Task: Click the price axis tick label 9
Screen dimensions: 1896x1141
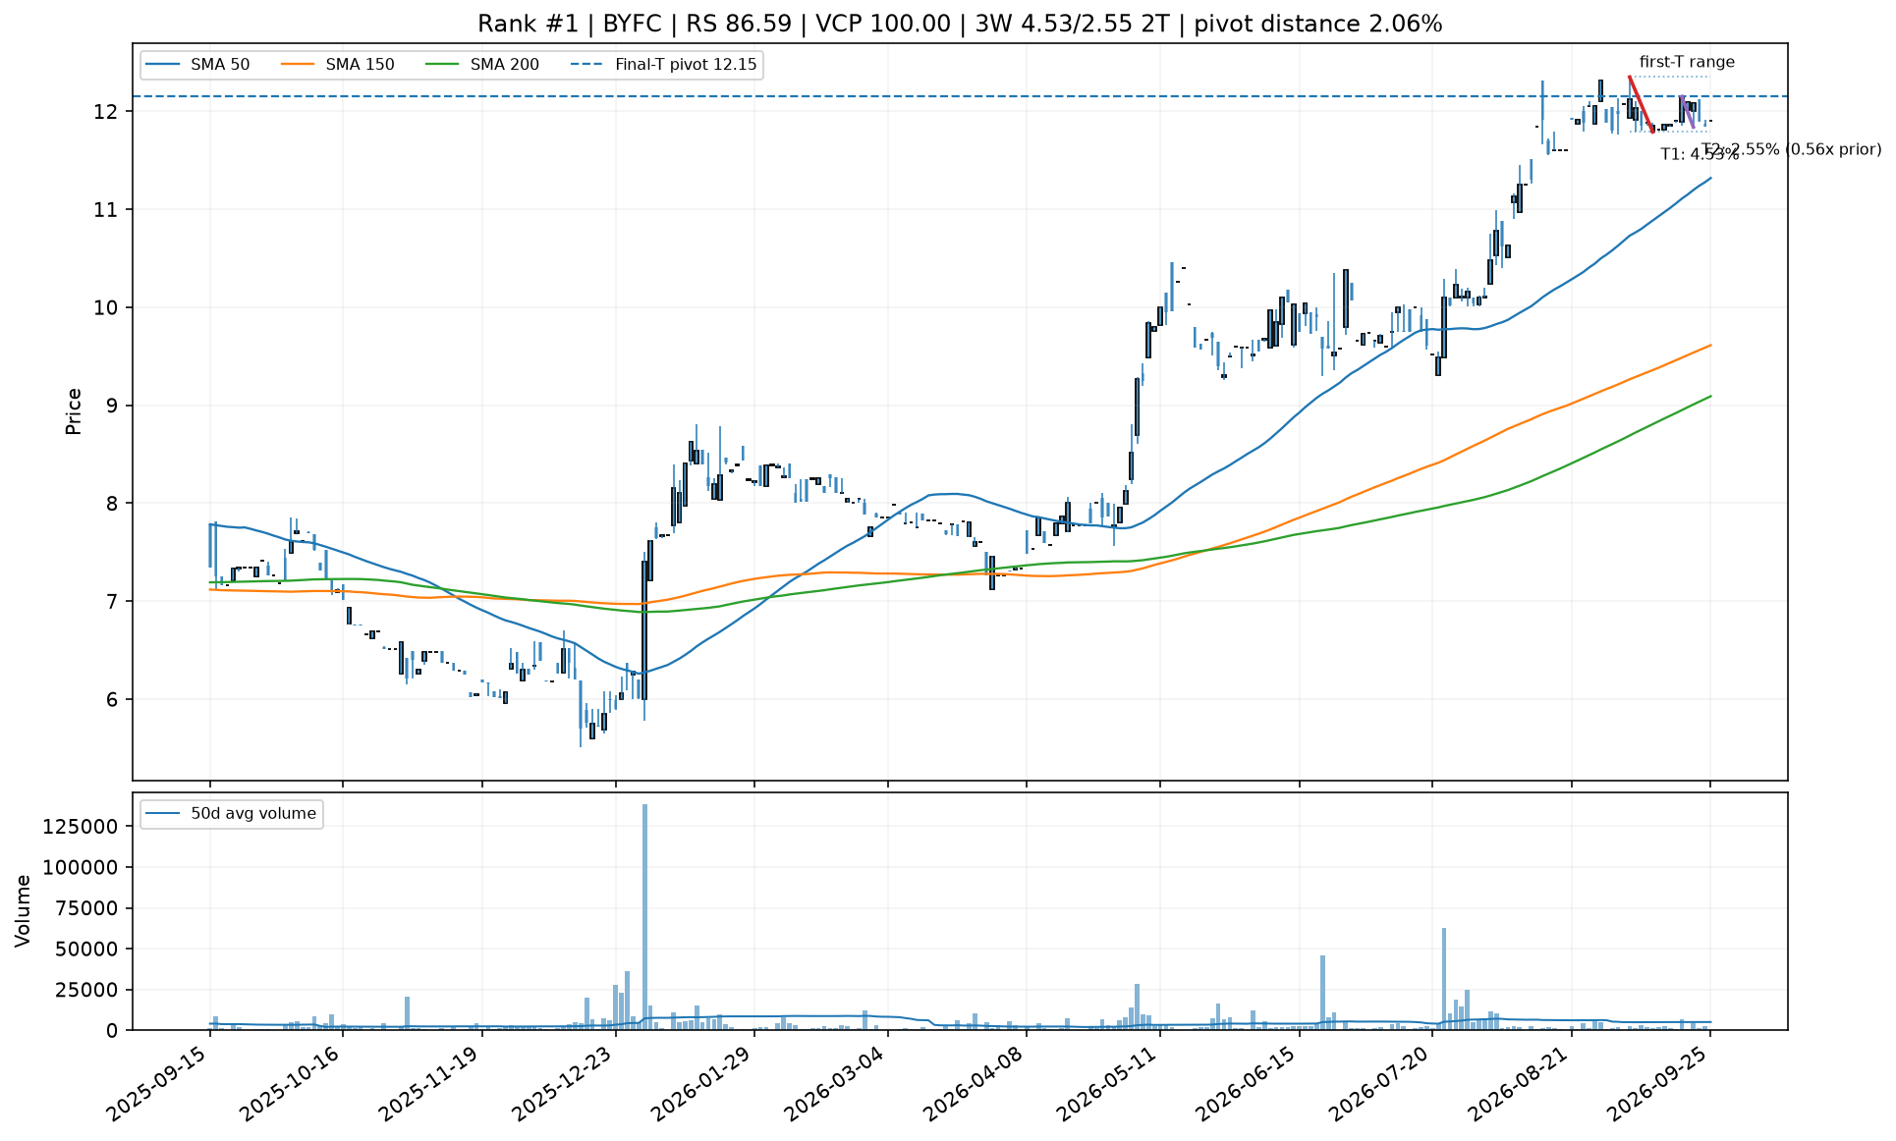Action: (112, 406)
